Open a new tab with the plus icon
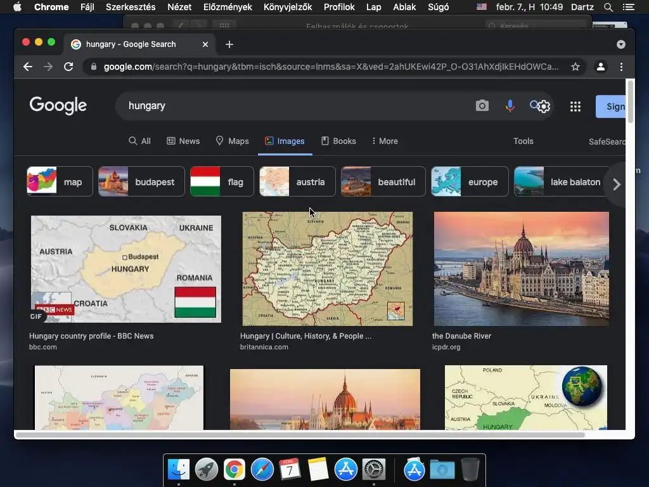The height and width of the screenshot is (487, 649). coord(229,44)
